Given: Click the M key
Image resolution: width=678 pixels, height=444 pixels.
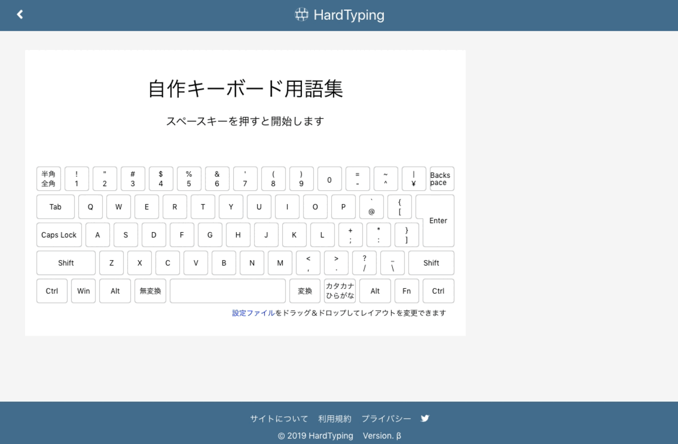Looking at the screenshot, I should point(281,263).
